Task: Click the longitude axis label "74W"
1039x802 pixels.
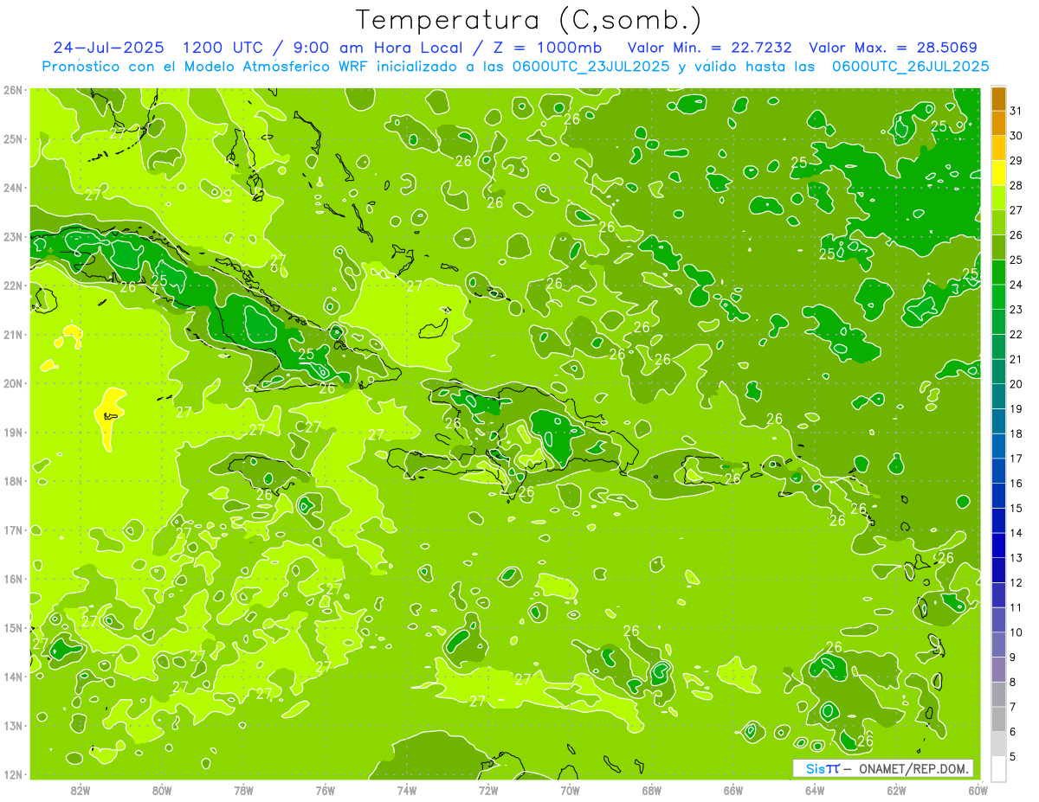Action: point(407,790)
